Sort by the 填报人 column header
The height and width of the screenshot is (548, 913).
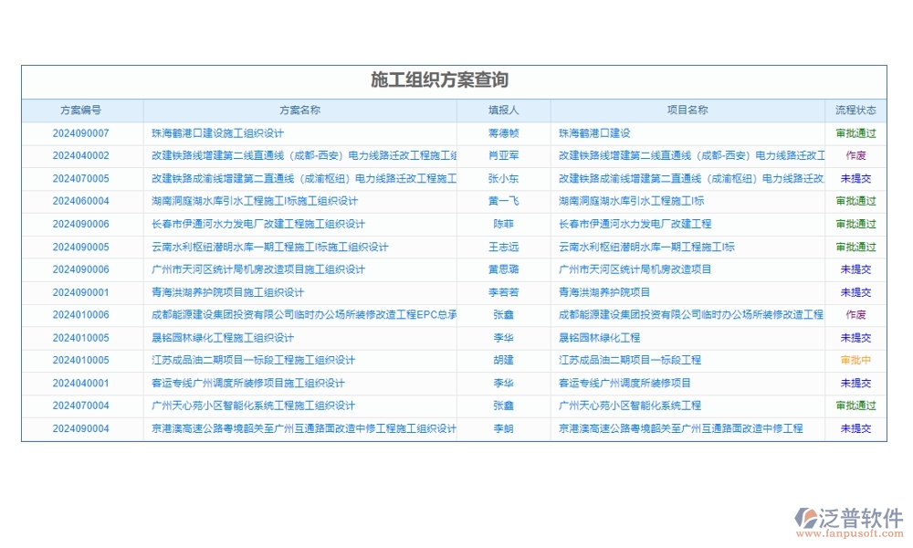(x=506, y=110)
